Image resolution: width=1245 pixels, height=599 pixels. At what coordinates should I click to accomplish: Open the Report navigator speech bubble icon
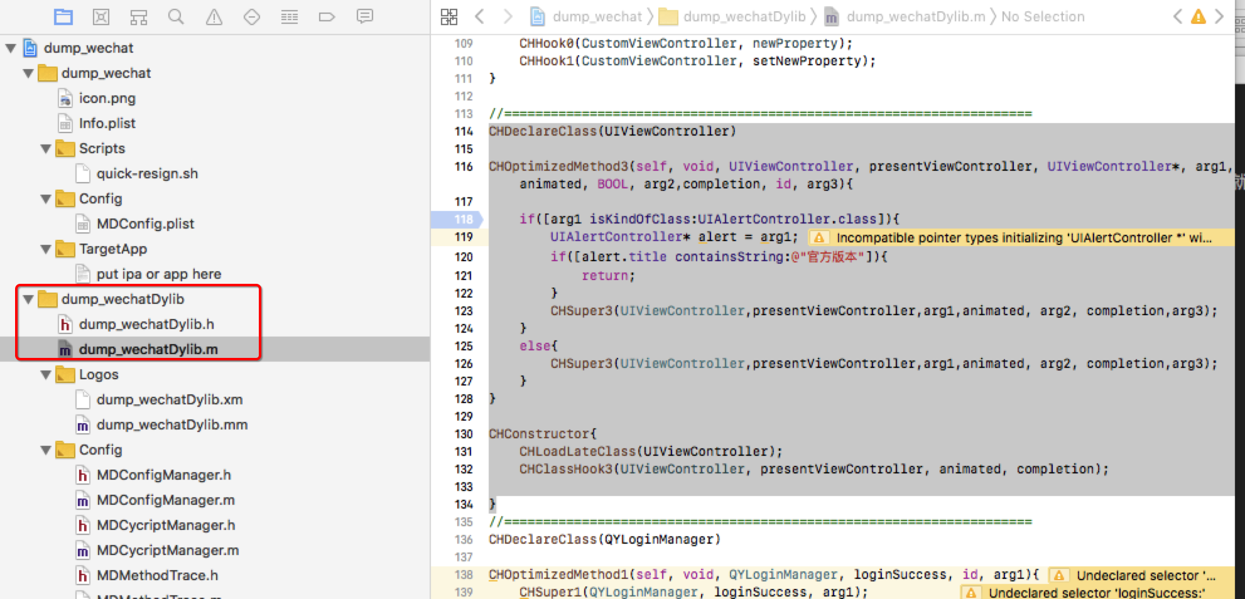pos(365,16)
